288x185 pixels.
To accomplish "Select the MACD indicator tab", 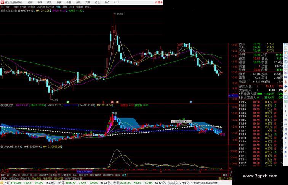I will pyautogui.click(x=16, y=175).
